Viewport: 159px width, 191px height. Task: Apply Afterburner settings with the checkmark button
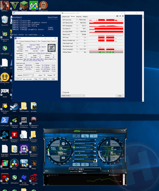point(94,165)
